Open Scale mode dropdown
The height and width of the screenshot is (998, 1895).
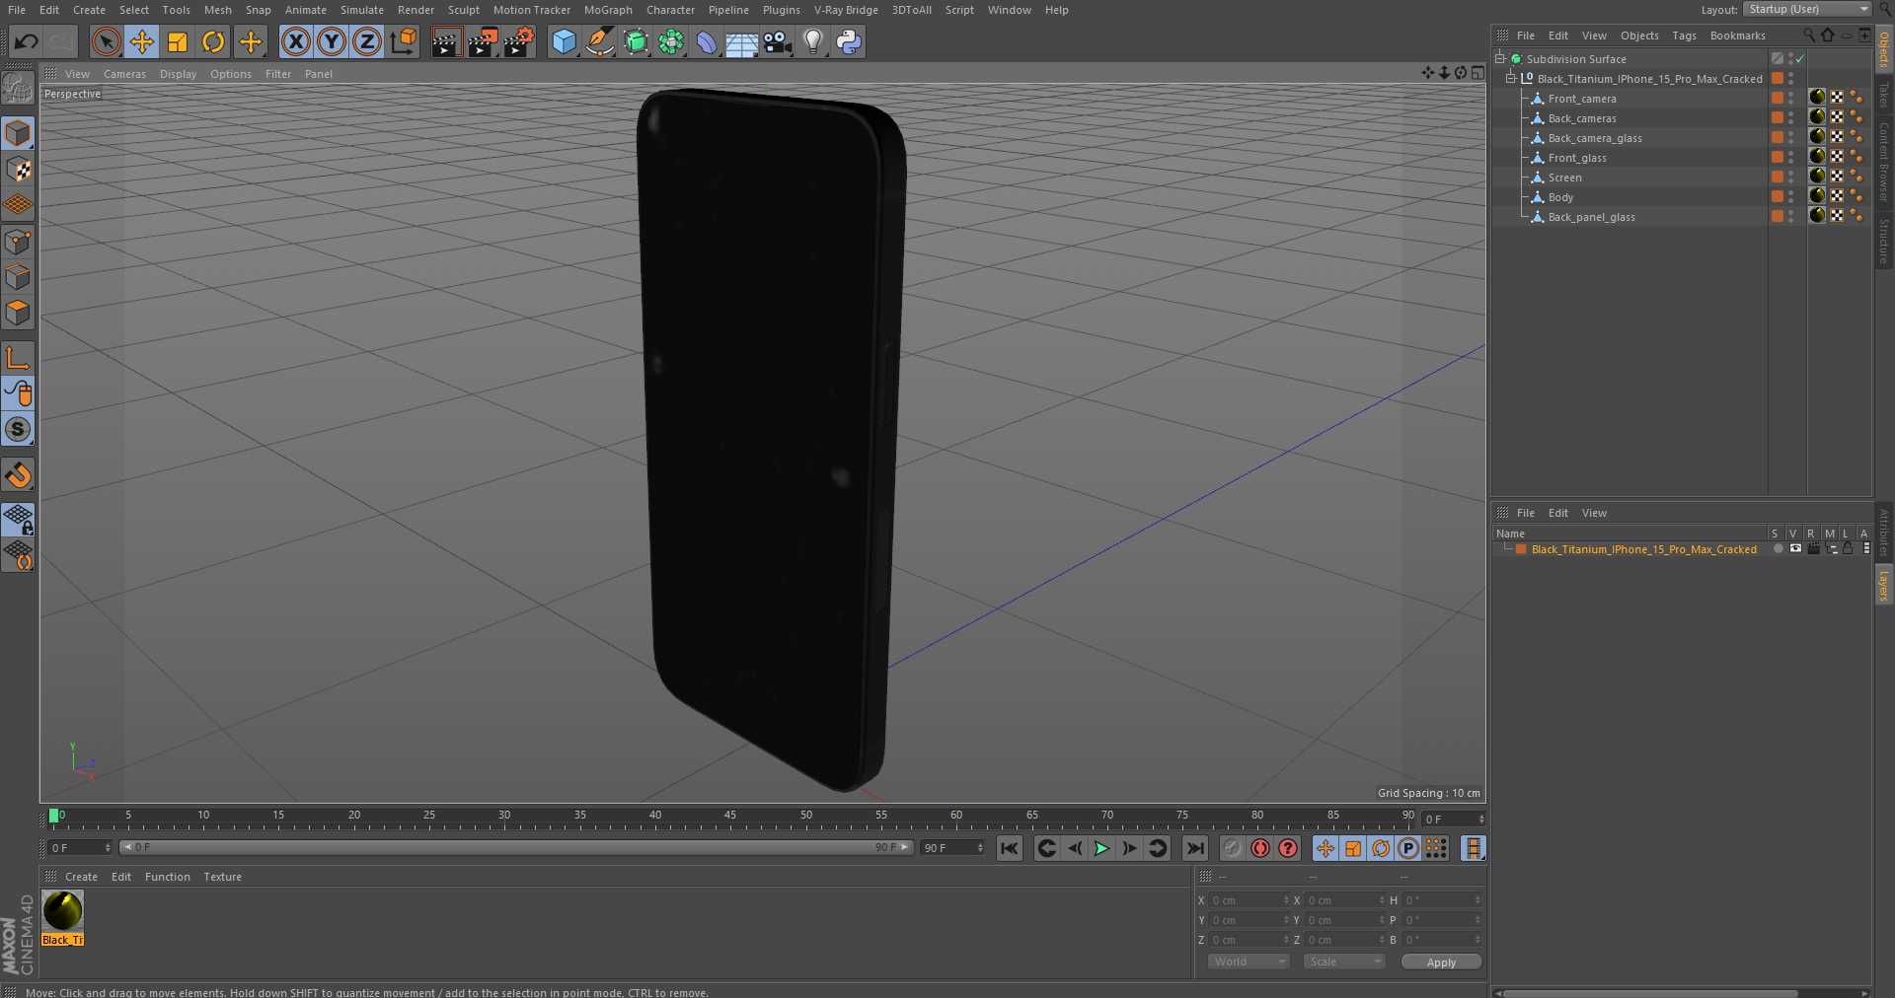1344,962
